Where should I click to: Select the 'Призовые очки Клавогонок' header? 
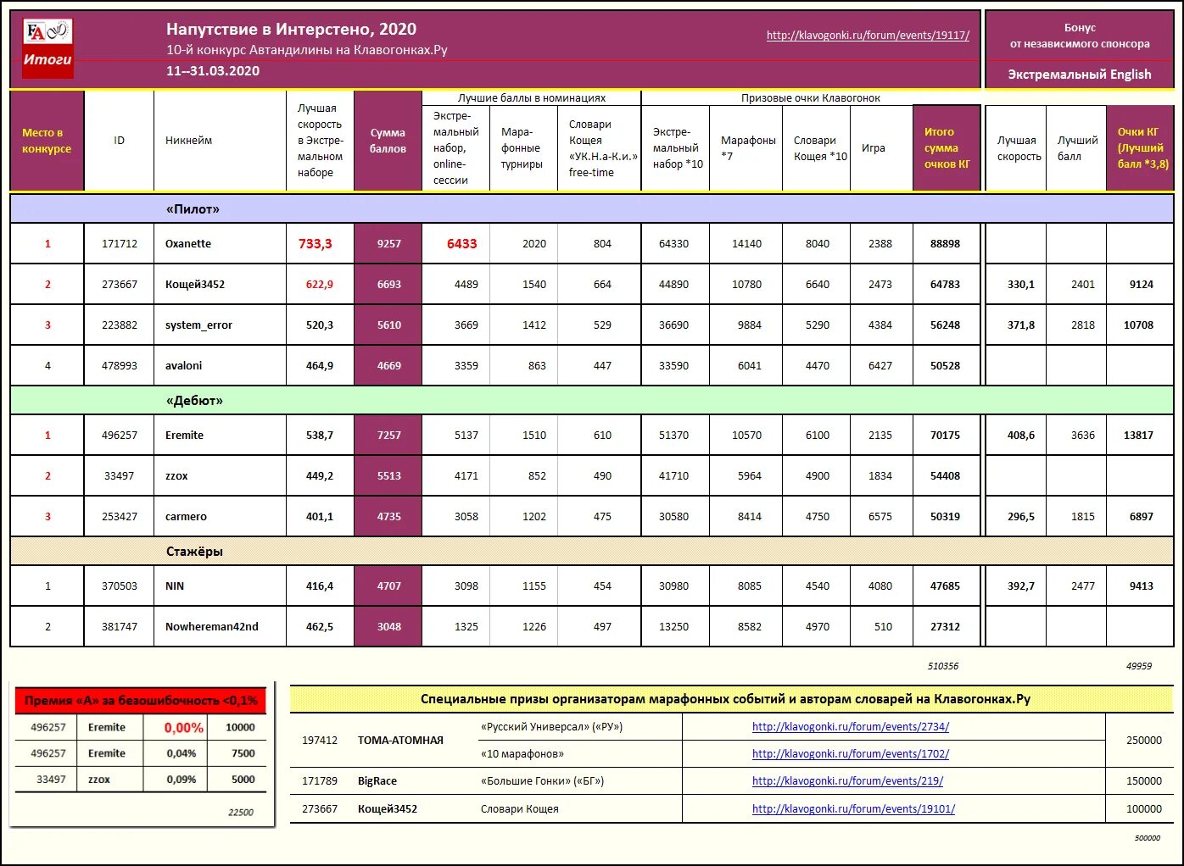pyautogui.click(x=811, y=98)
